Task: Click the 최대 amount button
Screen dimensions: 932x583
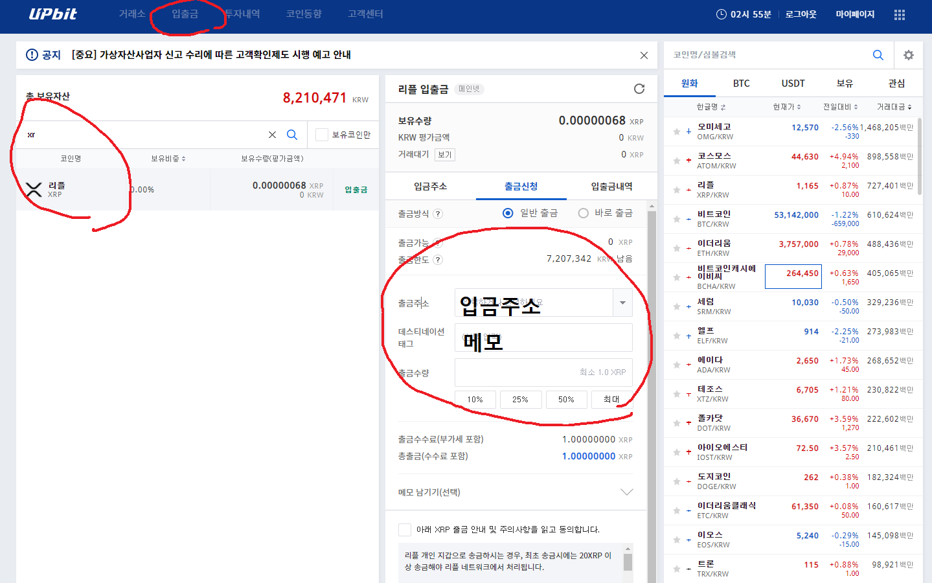Action: tap(611, 400)
